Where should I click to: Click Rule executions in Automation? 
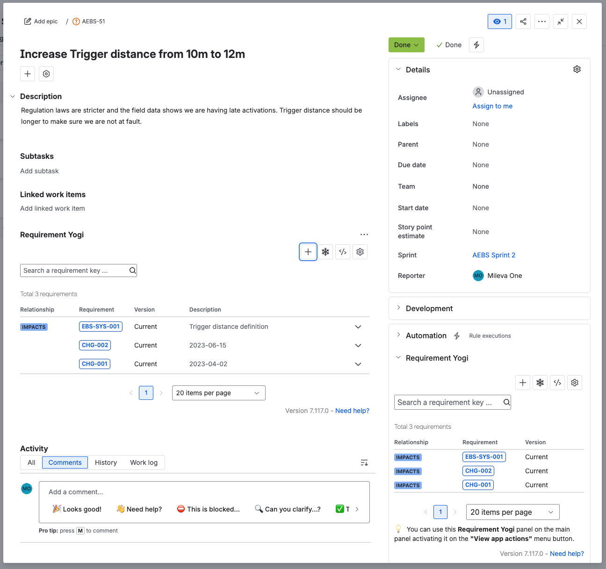click(x=490, y=336)
